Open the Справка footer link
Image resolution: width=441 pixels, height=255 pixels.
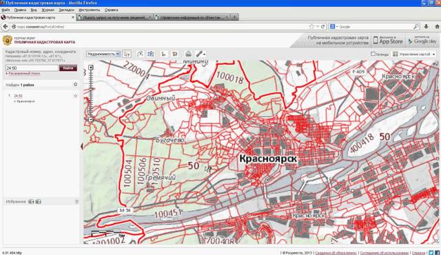pos(418,253)
